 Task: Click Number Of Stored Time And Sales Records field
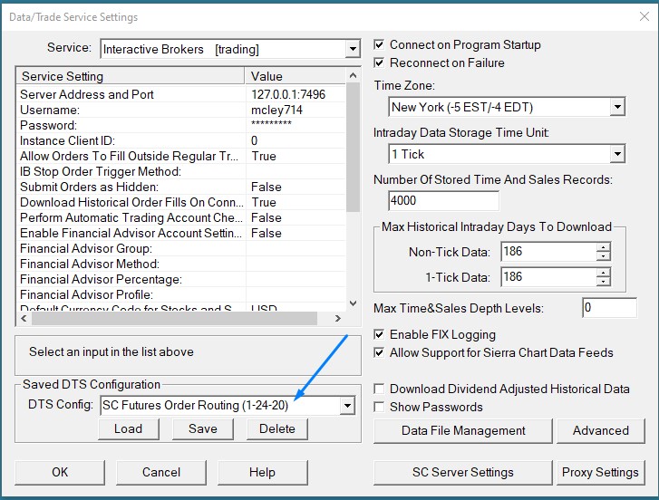click(444, 201)
